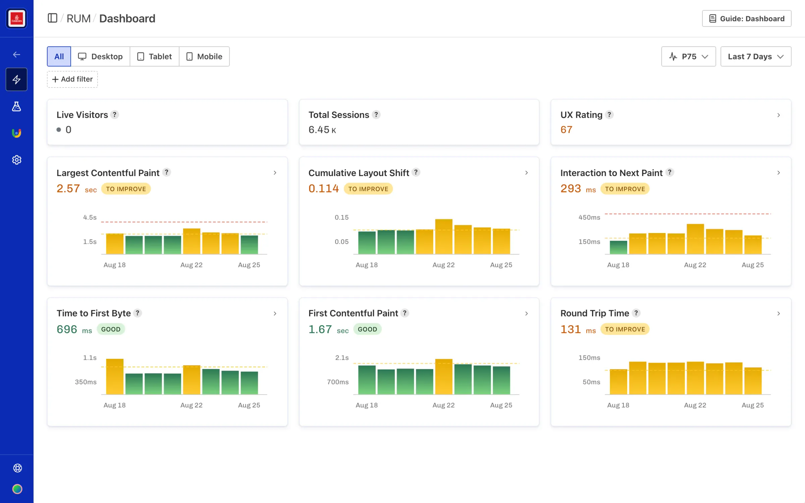This screenshot has height=503, width=805.
Task: Expand UX Rating details chevron
Action: [779, 115]
